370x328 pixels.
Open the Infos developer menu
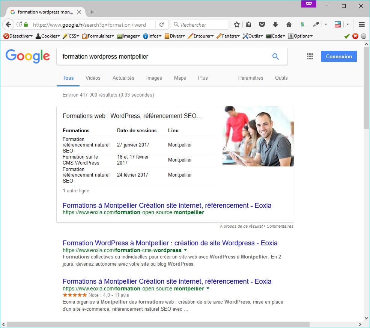tap(152, 36)
